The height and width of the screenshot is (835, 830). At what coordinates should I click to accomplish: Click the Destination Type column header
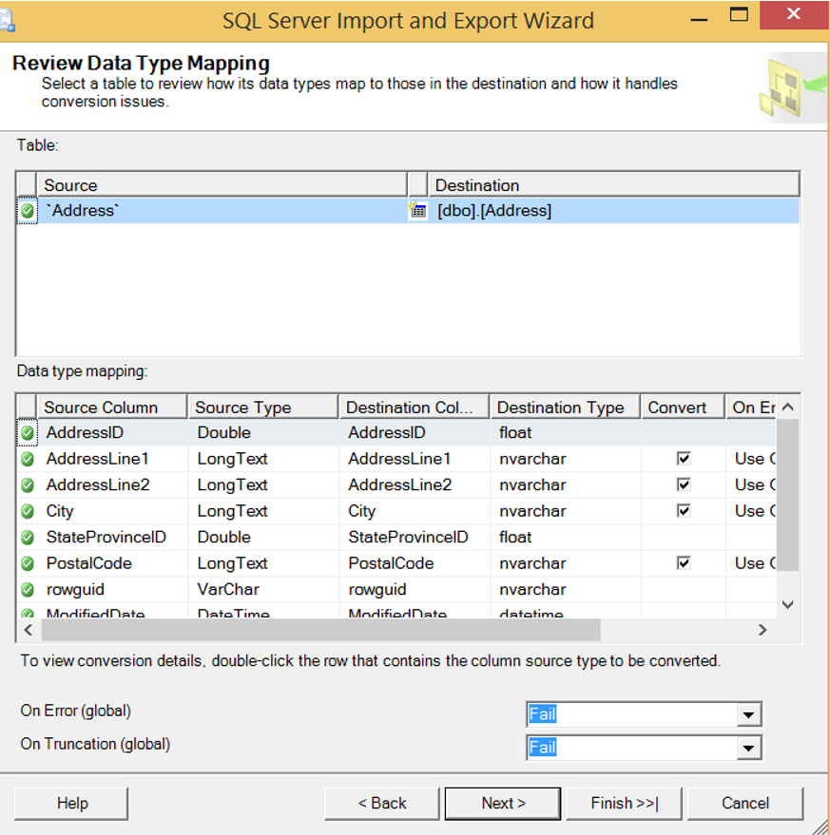coord(565,408)
